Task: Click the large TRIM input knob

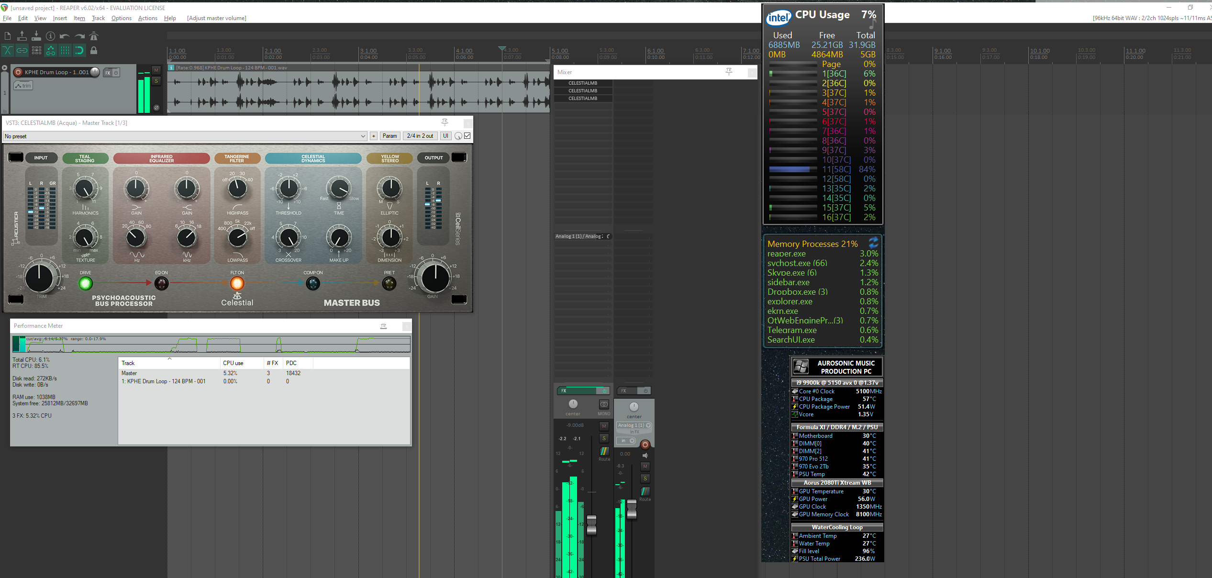Action: coord(39,278)
